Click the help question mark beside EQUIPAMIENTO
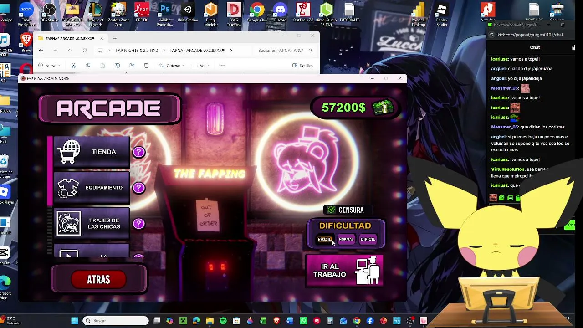 [138, 188]
